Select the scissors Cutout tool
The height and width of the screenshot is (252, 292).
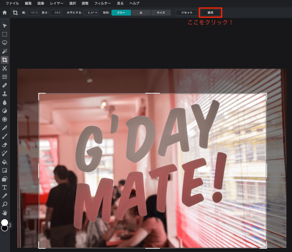[x=5, y=68]
